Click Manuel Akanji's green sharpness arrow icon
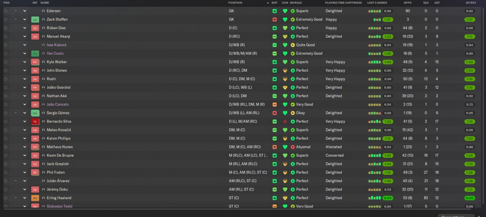Image resolution: width=486 pixels, height=217 pixels. point(275,36)
